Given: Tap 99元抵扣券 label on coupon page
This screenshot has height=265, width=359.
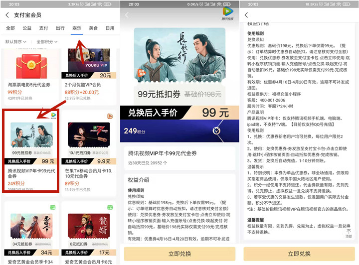Looking at the screenshot, I should (159, 94).
